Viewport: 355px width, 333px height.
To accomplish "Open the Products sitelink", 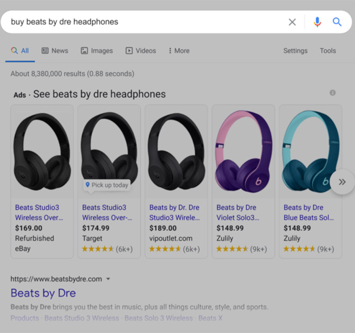I will [x=25, y=318].
